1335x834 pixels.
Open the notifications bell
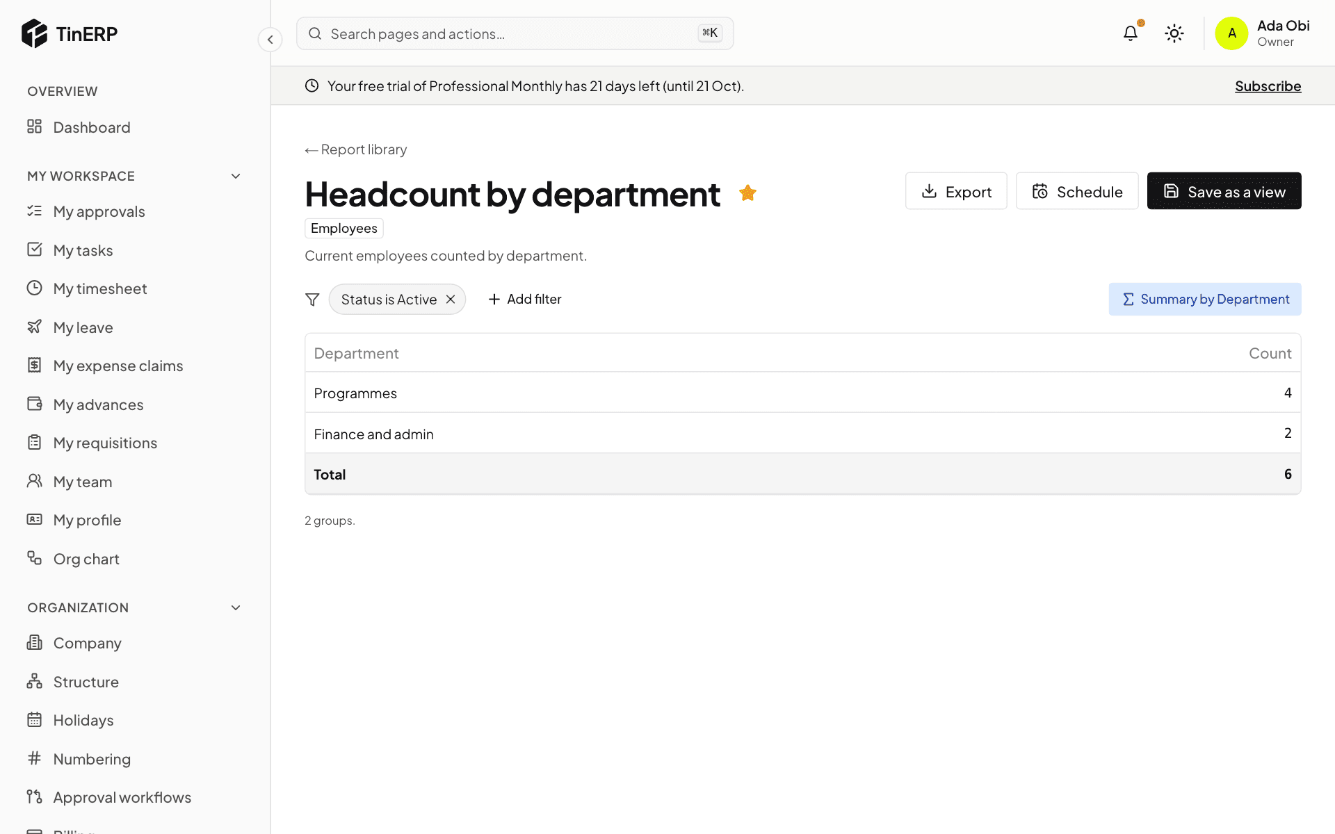tap(1131, 33)
